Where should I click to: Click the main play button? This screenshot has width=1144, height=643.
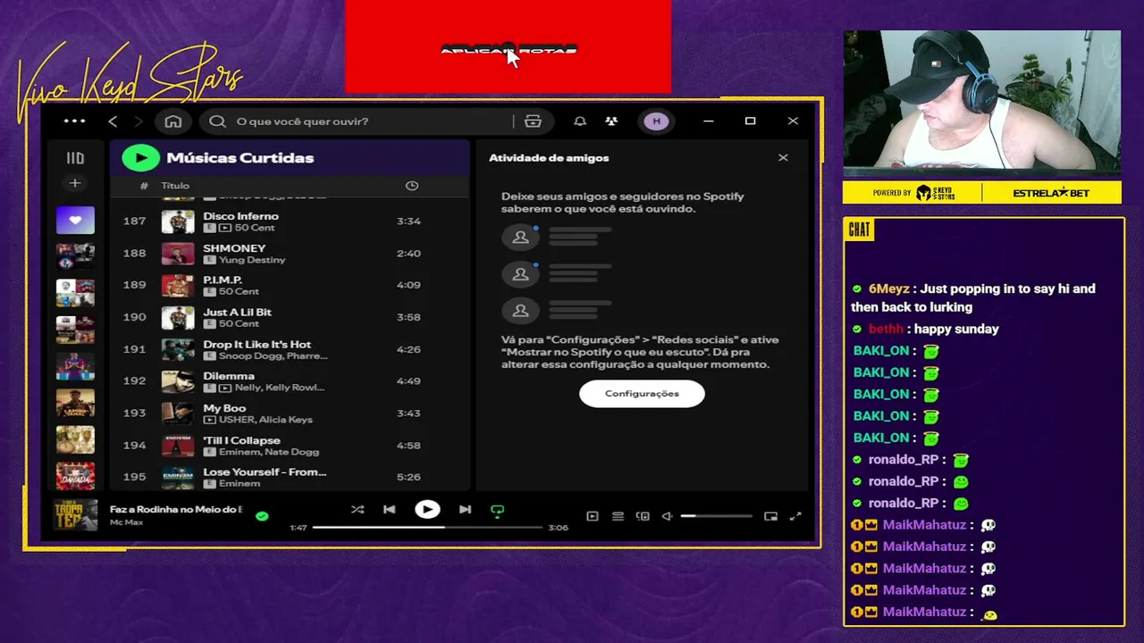[x=427, y=510]
